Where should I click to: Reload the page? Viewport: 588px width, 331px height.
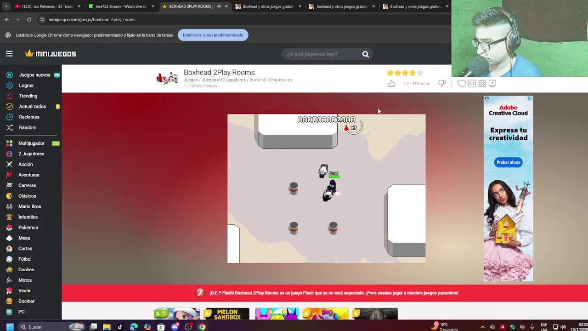pyautogui.click(x=29, y=19)
